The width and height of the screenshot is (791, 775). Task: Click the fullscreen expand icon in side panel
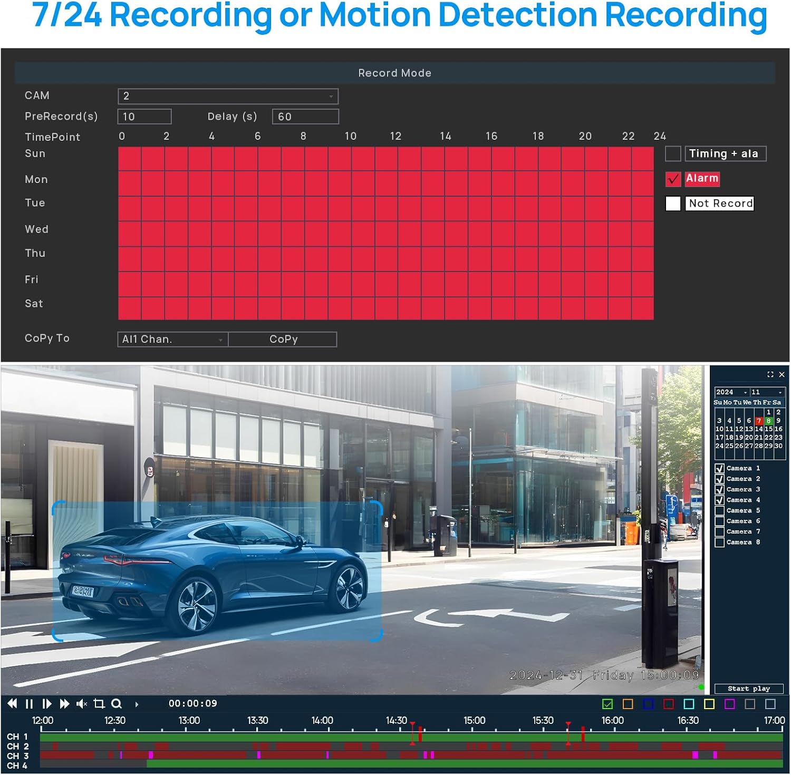tap(770, 374)
